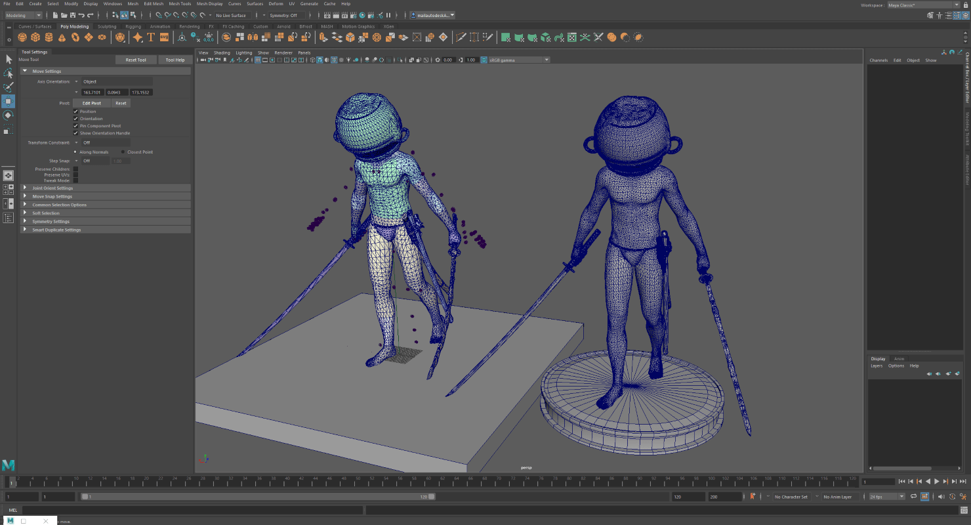This screenshot has height=525, width=971.
Task: Click the polygon Text shelf icon
Action: 150,37
